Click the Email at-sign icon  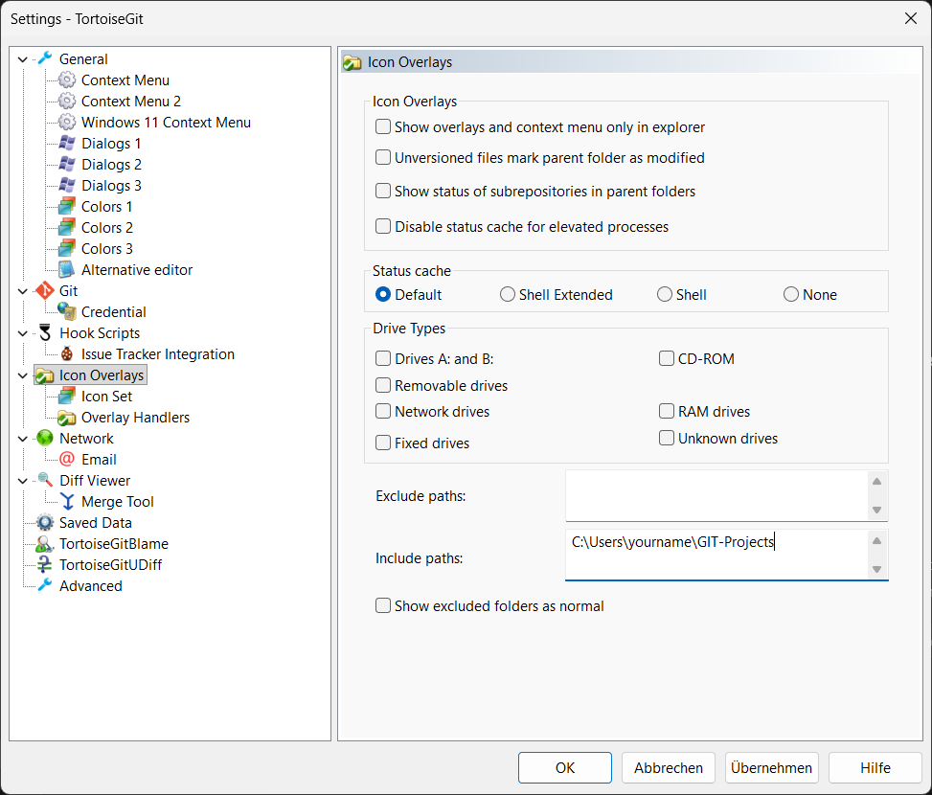pyautogui.click(x=67, y=460)
